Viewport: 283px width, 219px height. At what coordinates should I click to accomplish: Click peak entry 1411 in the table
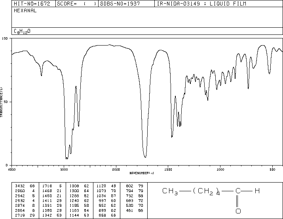tap(47, 200)
